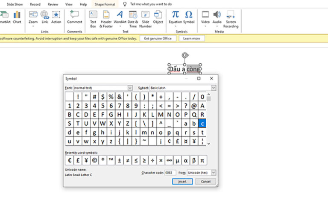
Task: Insert an Audio clip
Action: (217, 18)
